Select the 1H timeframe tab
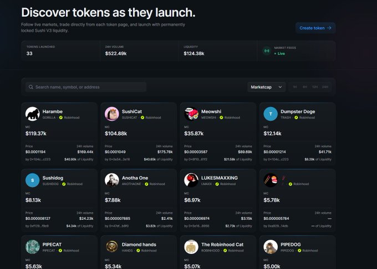Viewport: 377px width, 269px height. pos(295,87)
